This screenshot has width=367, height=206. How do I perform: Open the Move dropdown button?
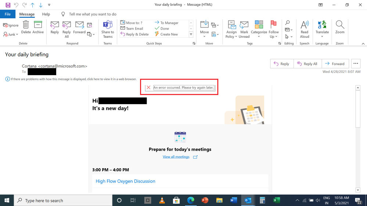(x=204, y=29)
